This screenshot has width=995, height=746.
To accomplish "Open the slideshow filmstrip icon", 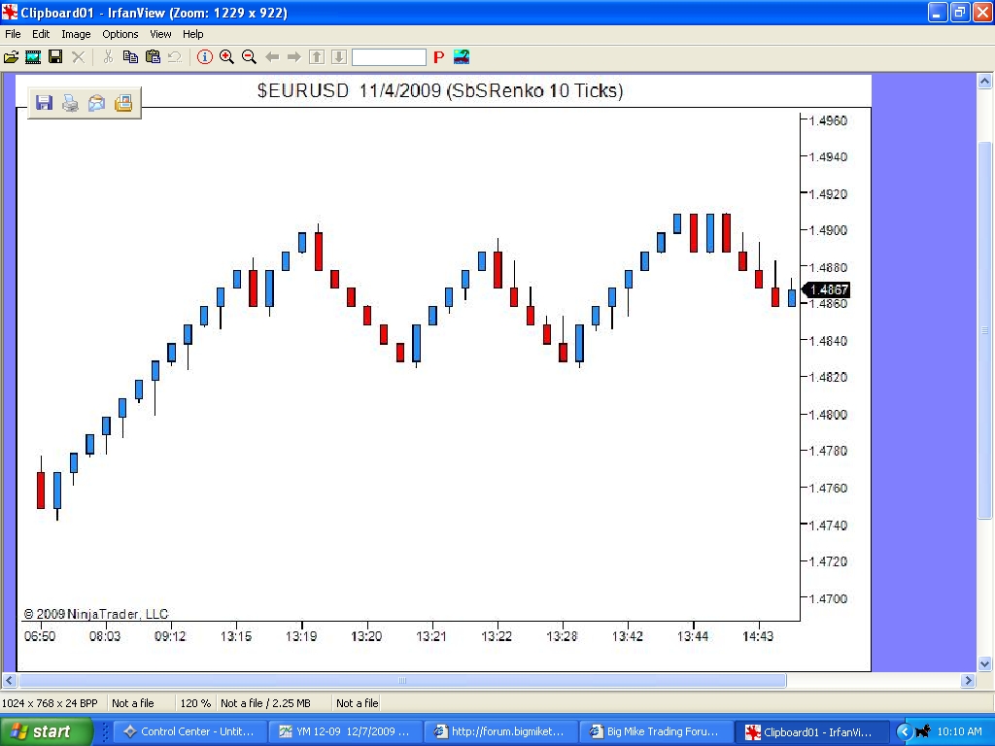I will click(x=33, y=57).
